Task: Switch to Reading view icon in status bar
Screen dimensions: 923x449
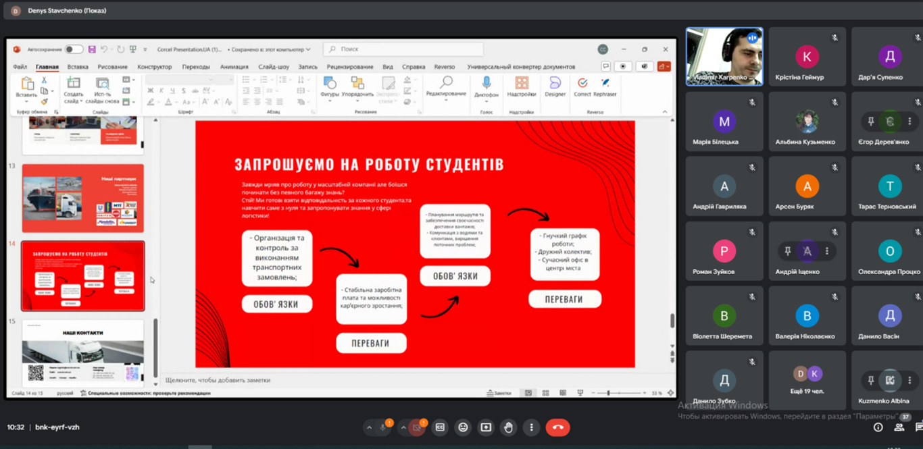Action: (562, 393)
